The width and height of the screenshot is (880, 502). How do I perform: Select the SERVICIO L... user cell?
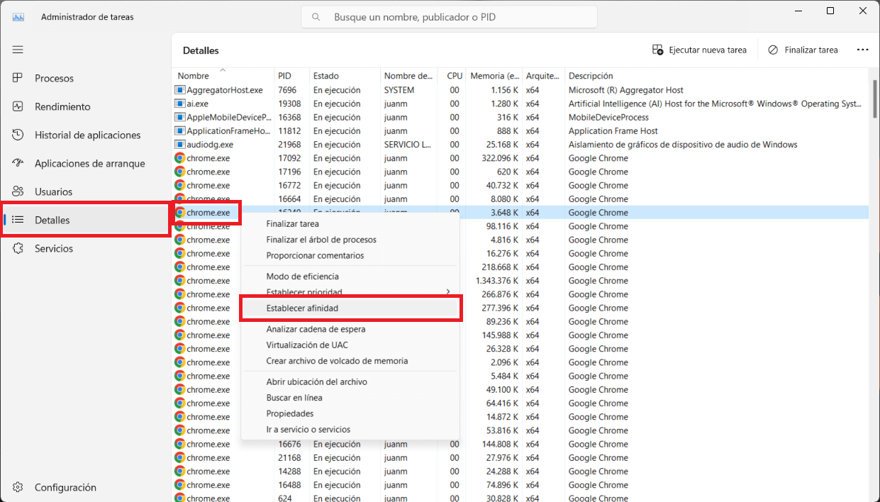pyautogui.click(x=408, y=145)
